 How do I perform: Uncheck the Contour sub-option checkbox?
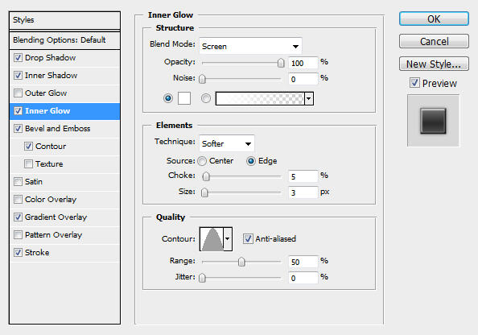[28, 146]
